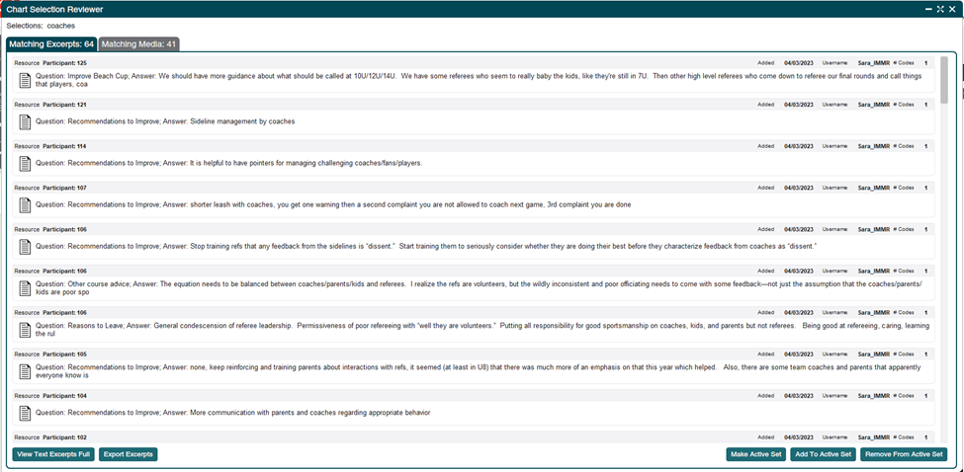
Task: Click the View Text Excerpts Full button
Action: 53,454
